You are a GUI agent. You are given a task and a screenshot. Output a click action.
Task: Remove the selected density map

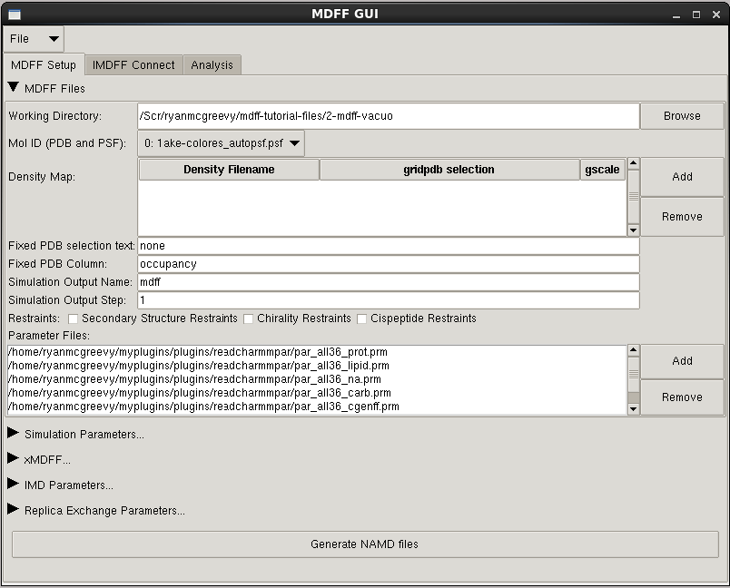(x=681, y=217)
